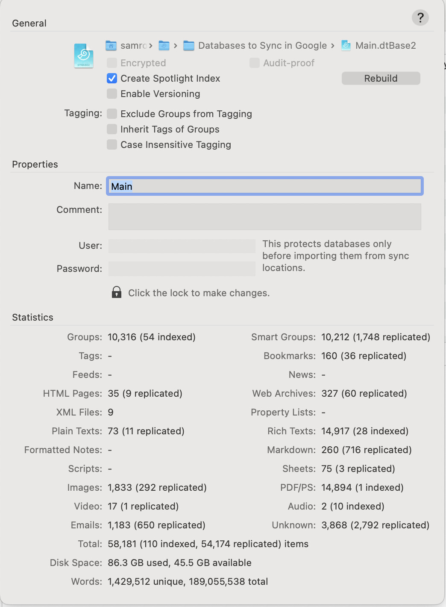Image resolution: width=446 pixels, height=607 pixels.
Task: Select Databases to Sync in Google path item
Action: pos(262,46)
